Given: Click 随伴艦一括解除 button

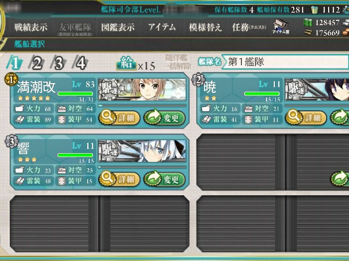Looking at the screenshot, I should [177, 62].
